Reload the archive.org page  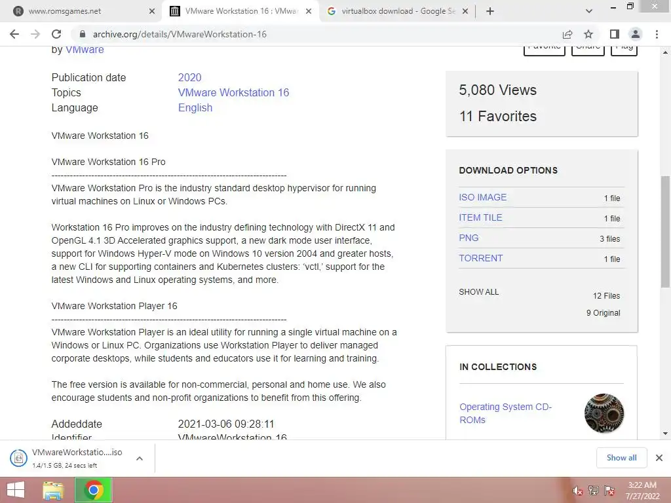56,34
